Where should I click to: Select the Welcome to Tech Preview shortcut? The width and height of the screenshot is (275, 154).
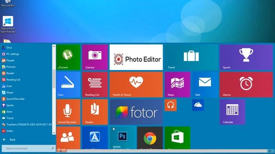coord(8,24)
